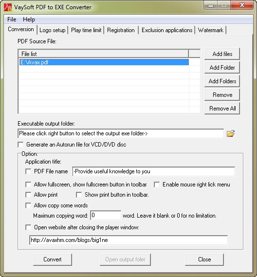The image size is (257, 277).
Task: Switch to the Watermark tab
Action: coord(211,30)
